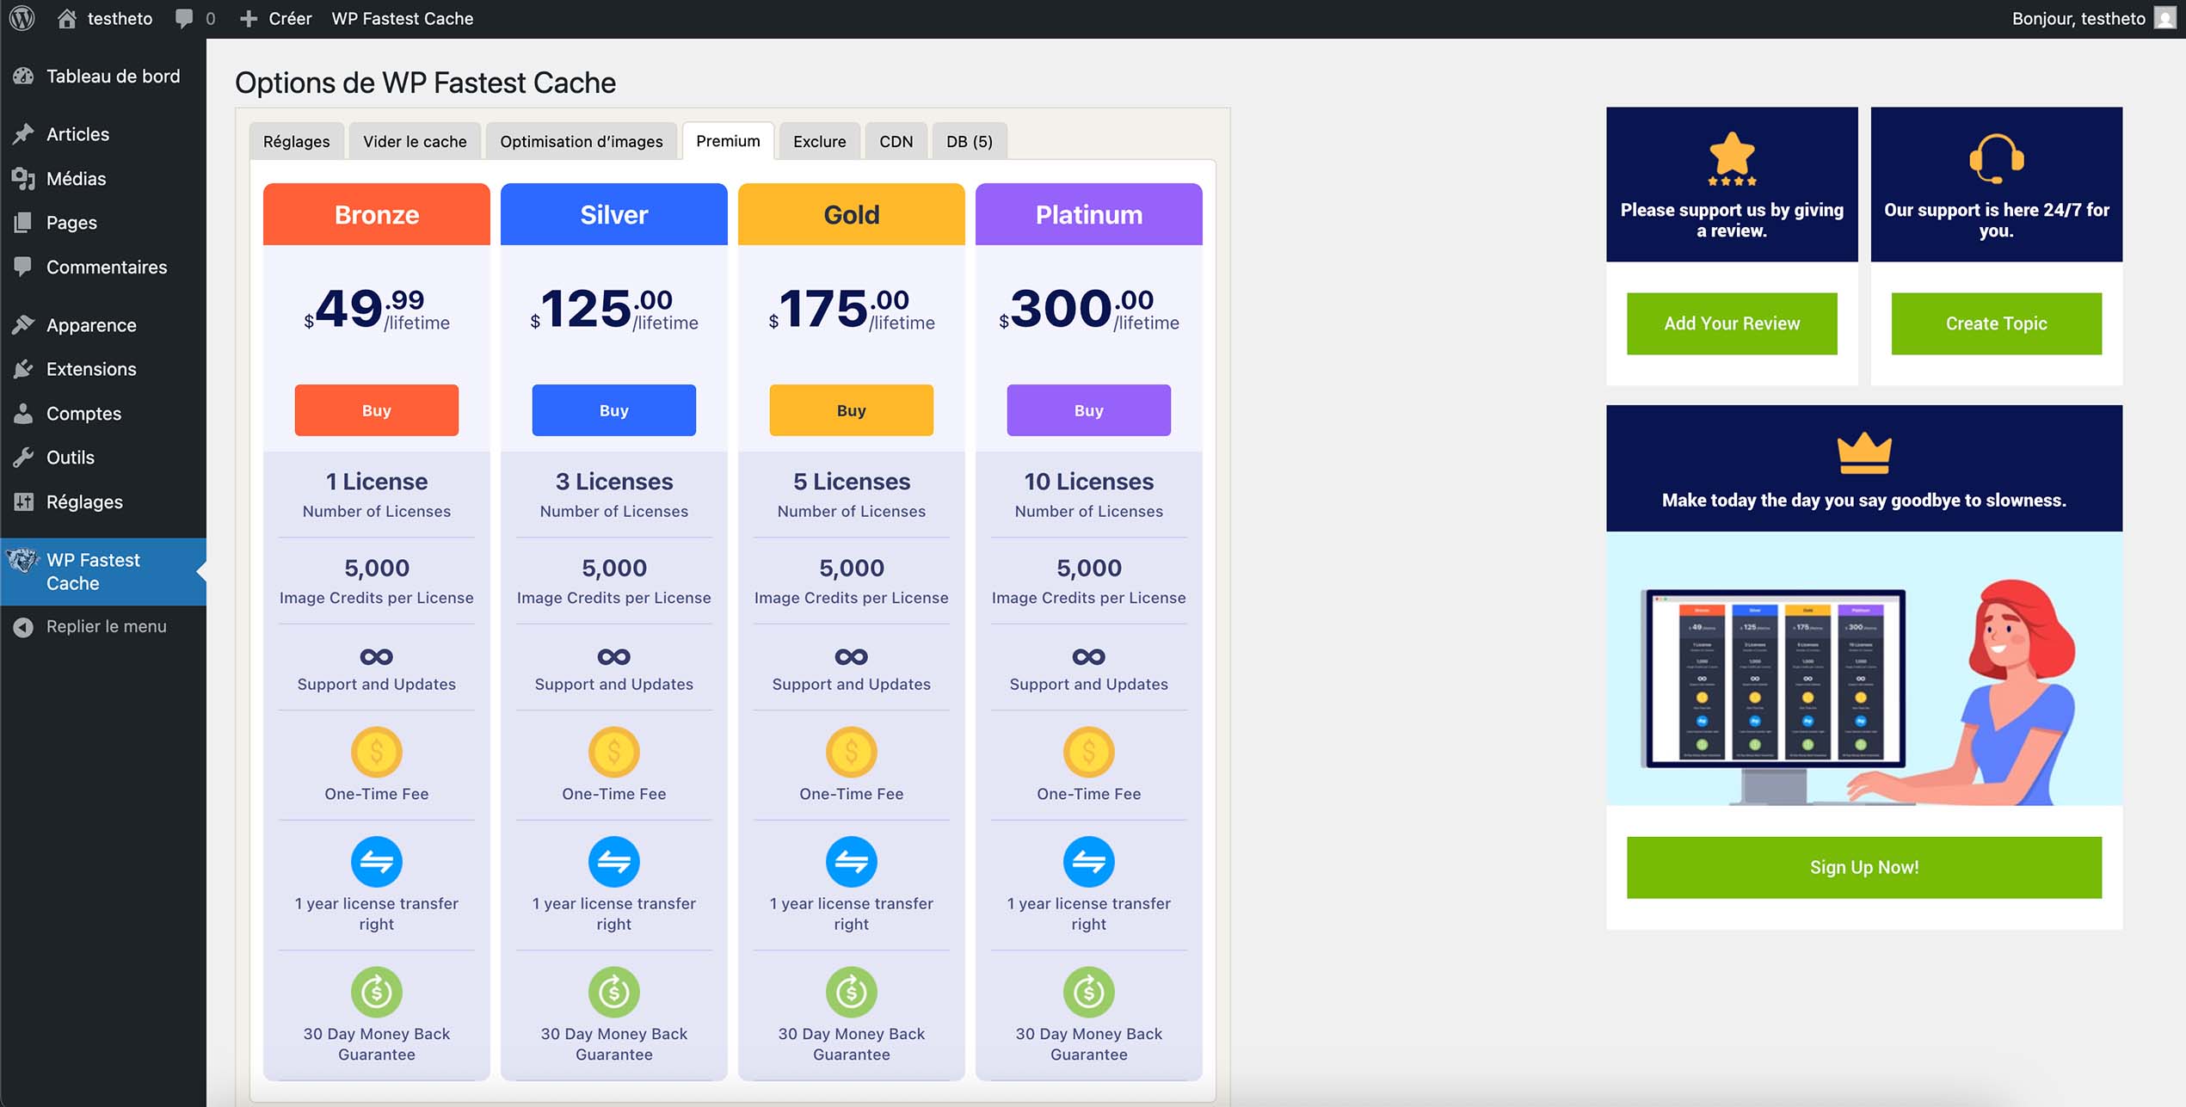Open the WordPress logo menu
This screenshot has width=2186, height=1107.
click(x=23, y=17)
